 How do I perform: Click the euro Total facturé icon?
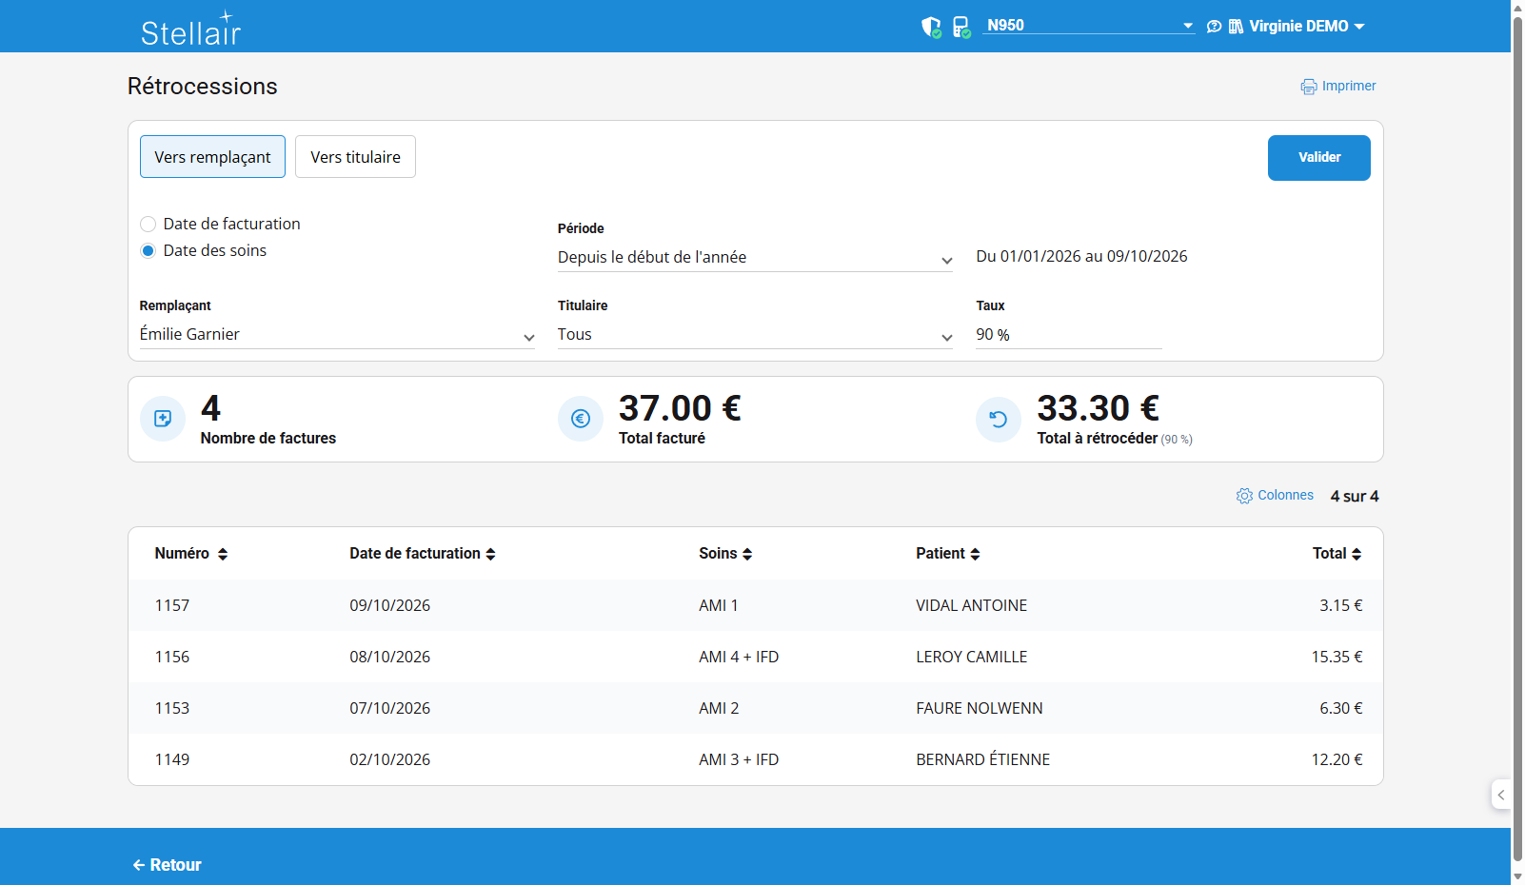coord(581,419)
